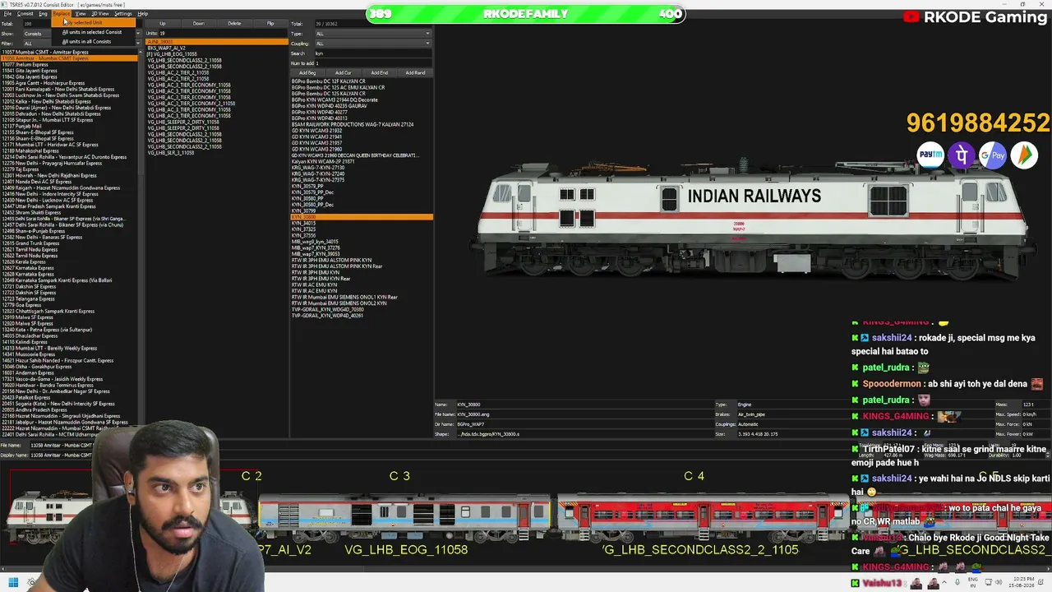This screenshot has width=1052, height=592.
Task: Open the Help menu
Action: click(143, 14)
